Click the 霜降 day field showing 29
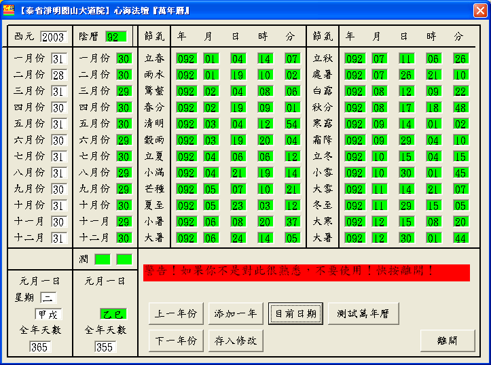 click(x=407, y=140)
